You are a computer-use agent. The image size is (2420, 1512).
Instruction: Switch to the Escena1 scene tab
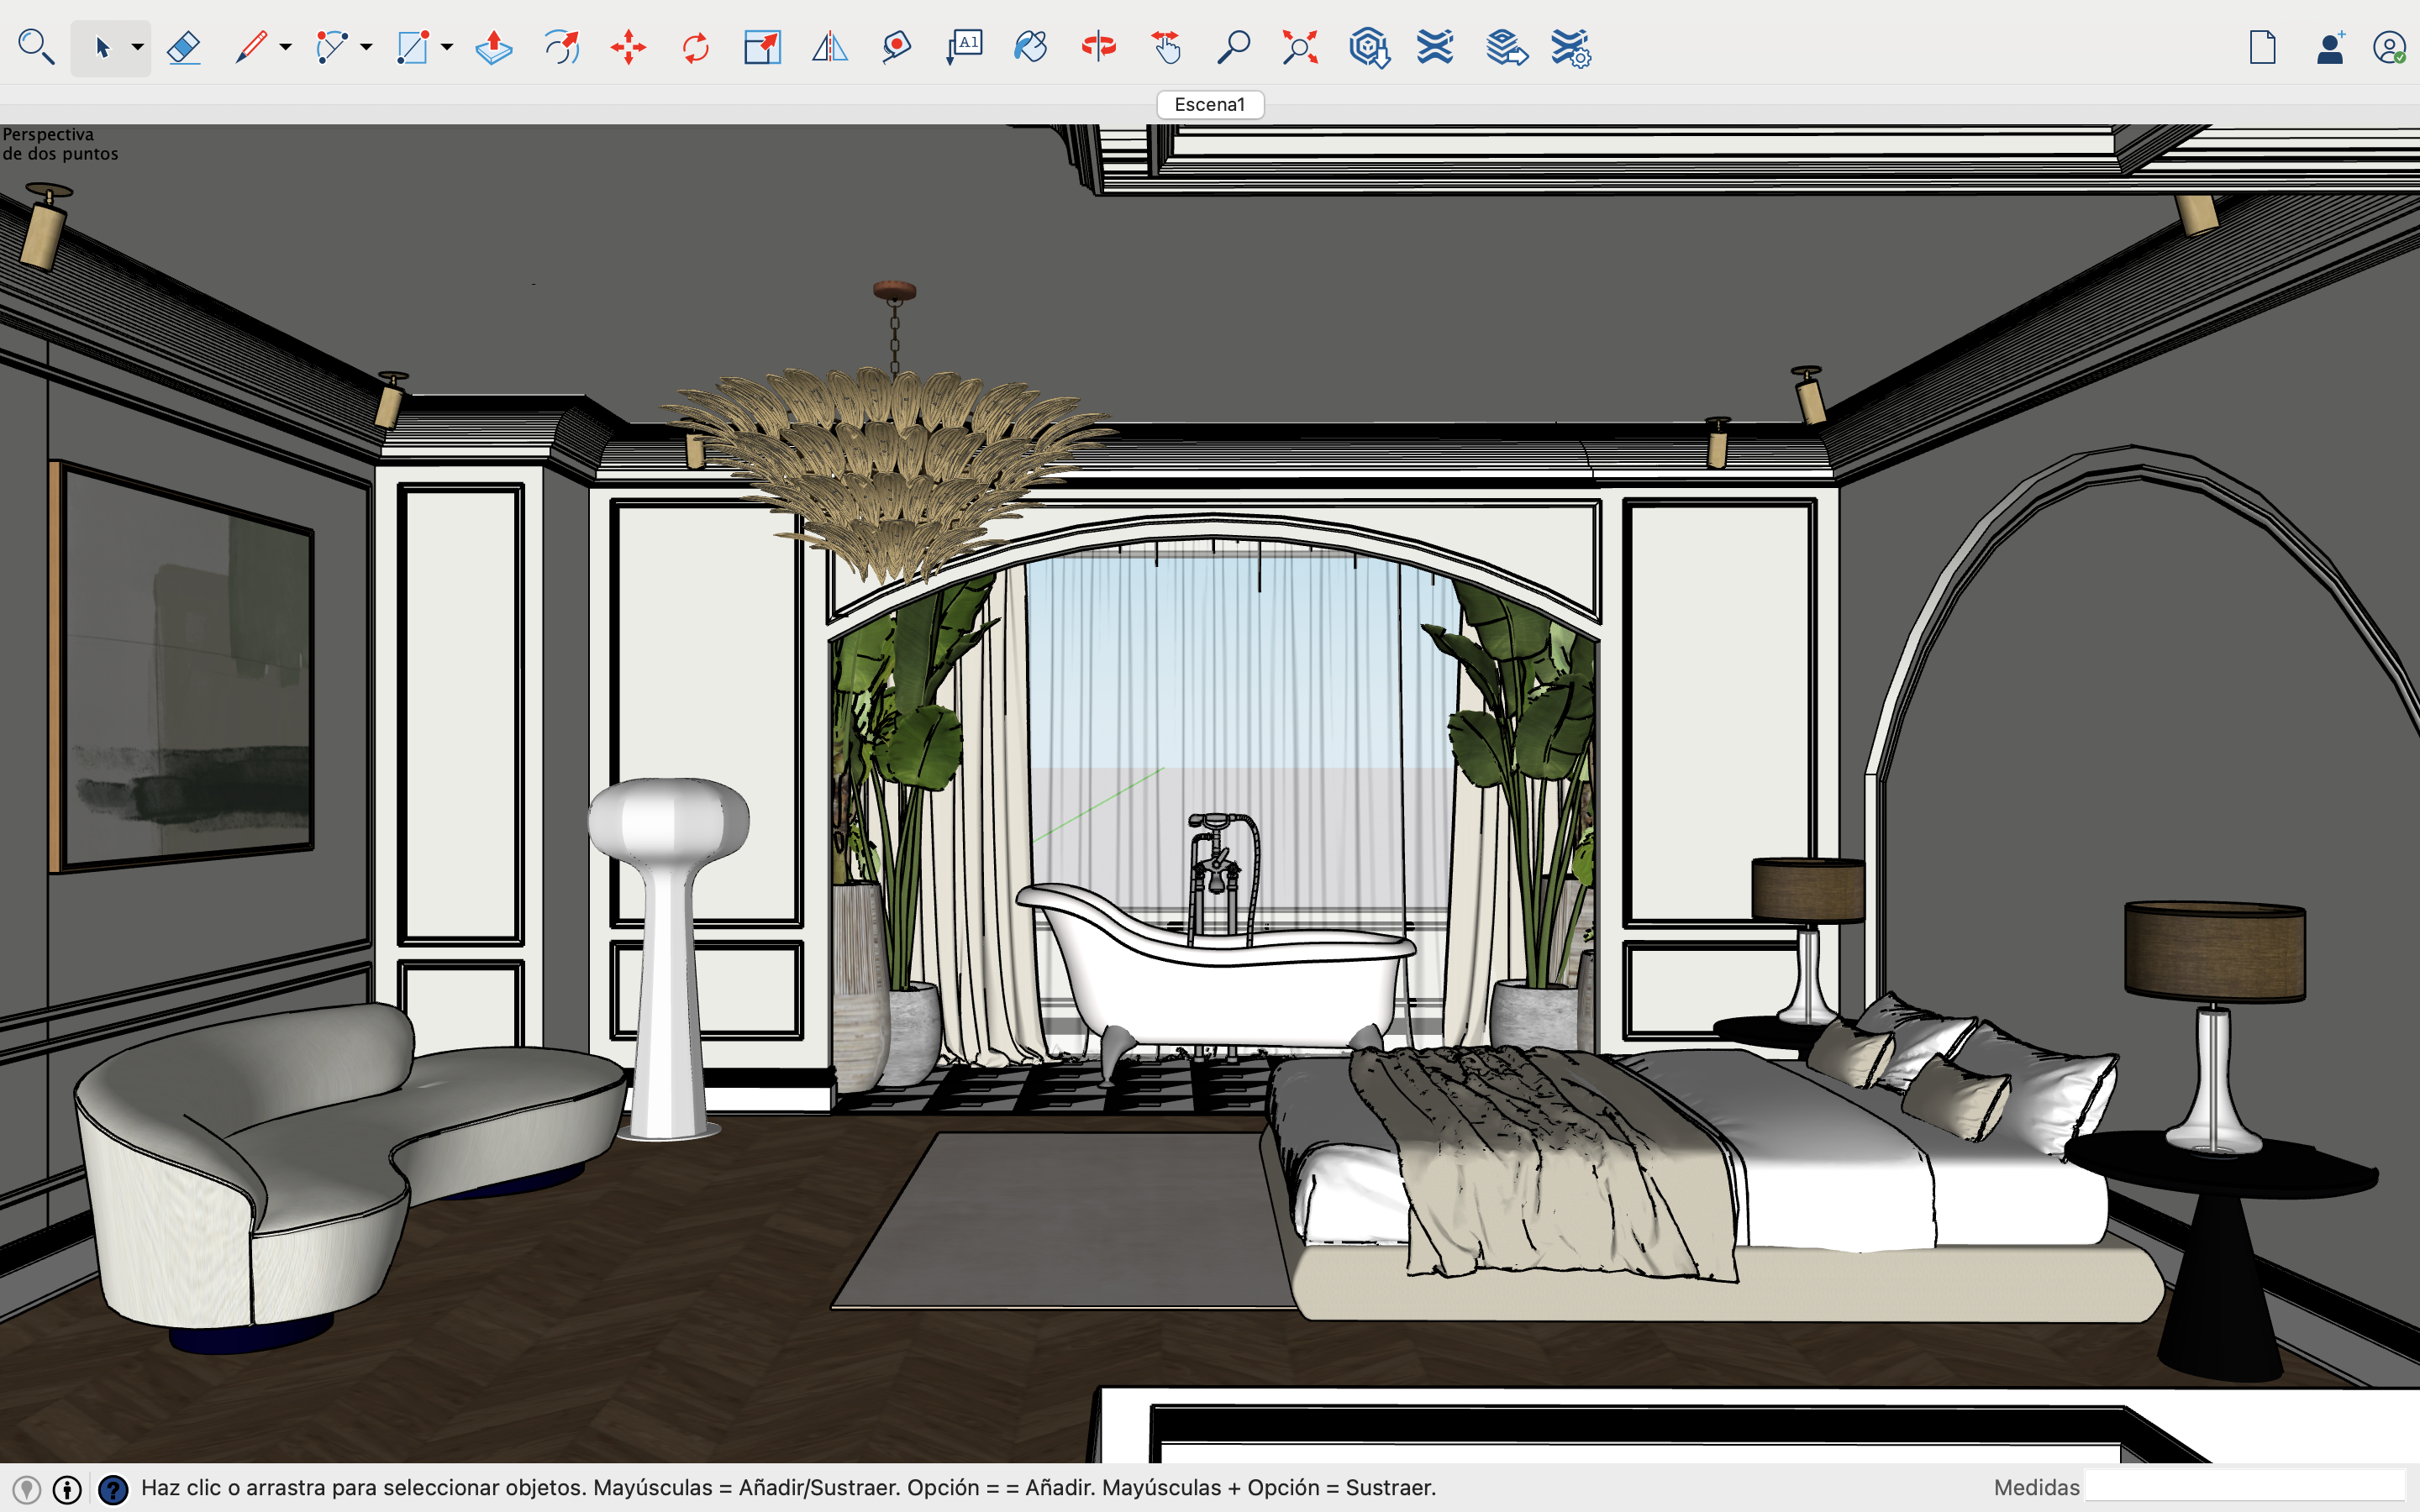(1209, 104)
